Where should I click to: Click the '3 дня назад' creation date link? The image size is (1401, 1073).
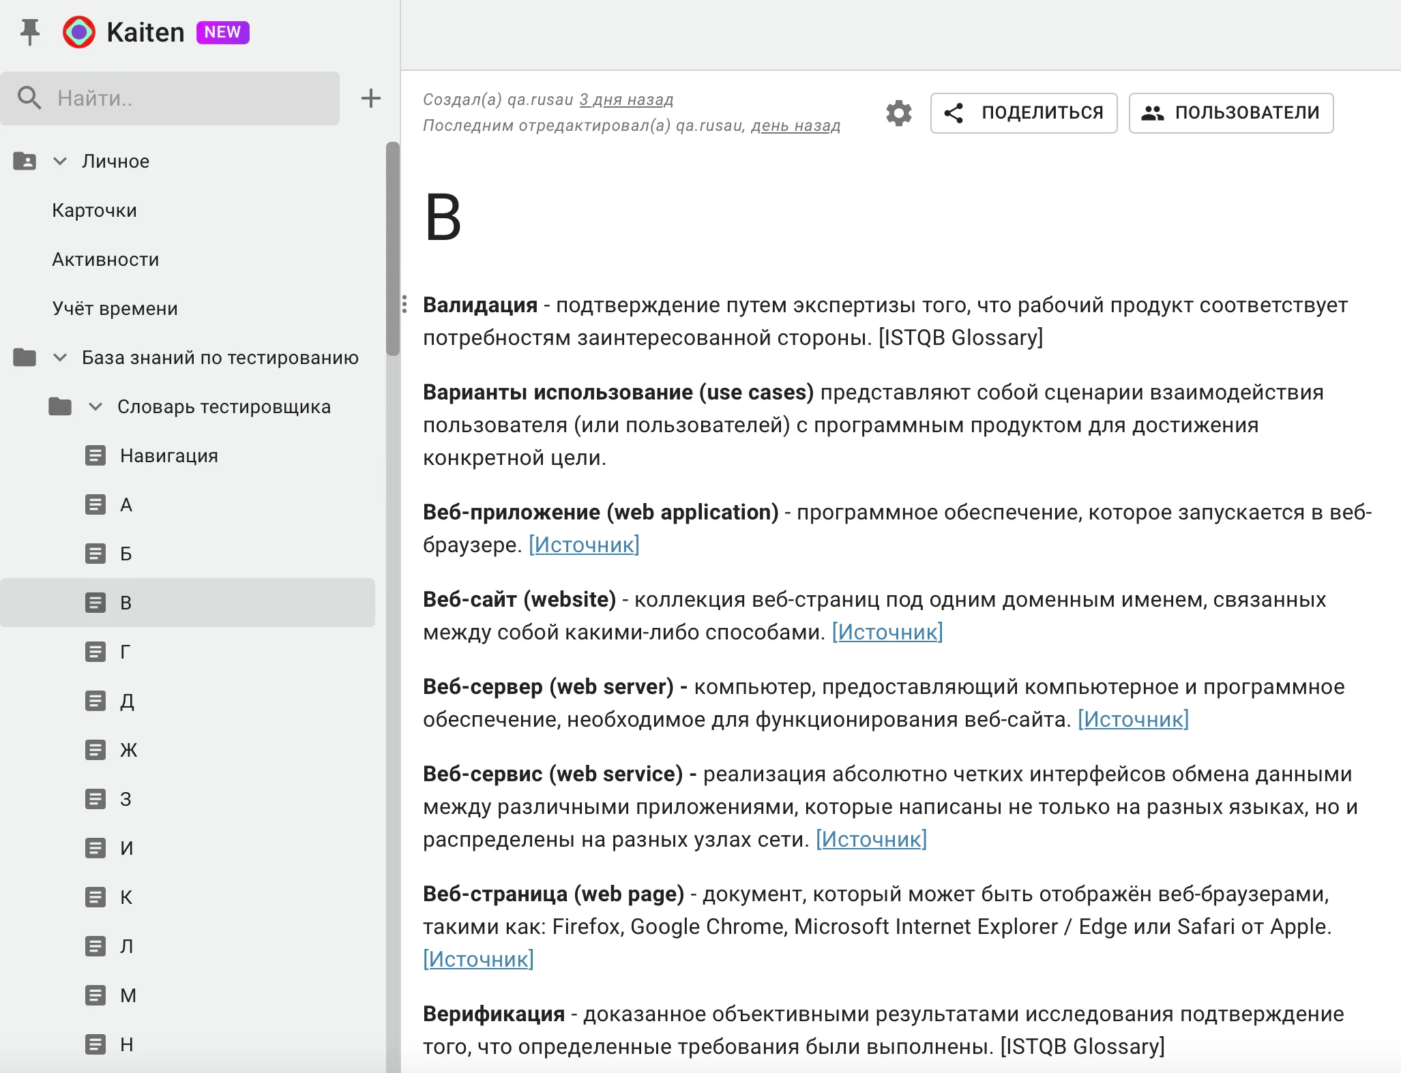pyautogui.click(x=626, y=100)
